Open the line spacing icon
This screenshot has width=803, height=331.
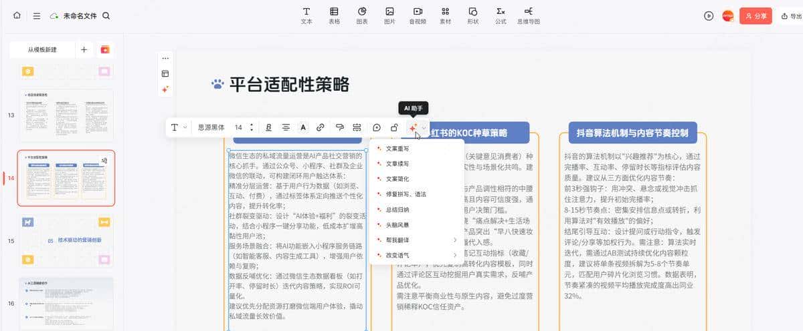(x=357, y=127)
